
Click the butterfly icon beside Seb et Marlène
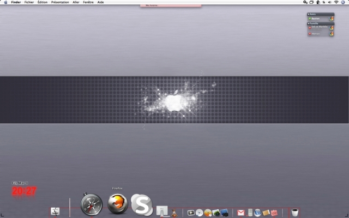click(331, 28)
